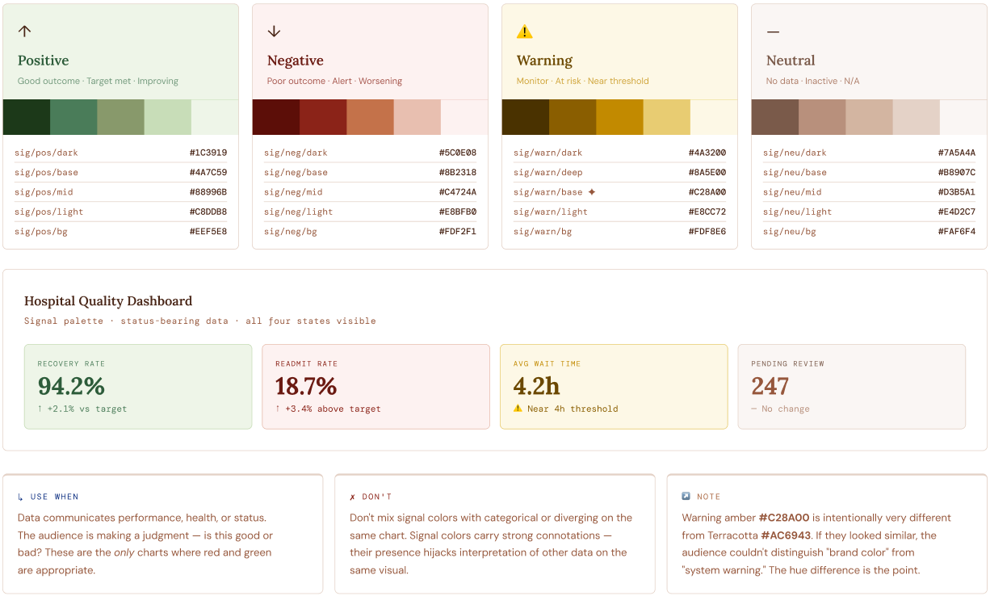Click the sig/pos/dark token name
This screenshot has width=990, height=596.
(x=46, y=153)
